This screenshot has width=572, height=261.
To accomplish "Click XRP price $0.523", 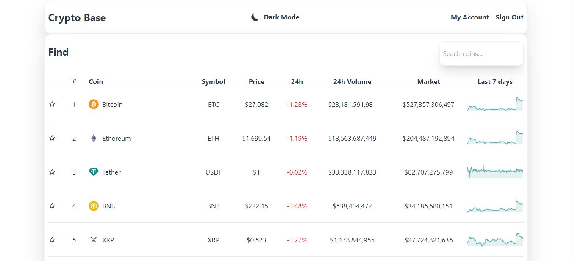I will tap(256, 240).
